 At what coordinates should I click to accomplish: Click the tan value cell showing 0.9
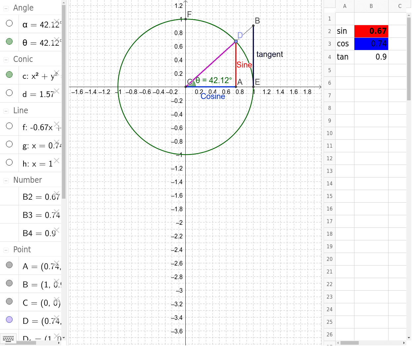(371, 57)
